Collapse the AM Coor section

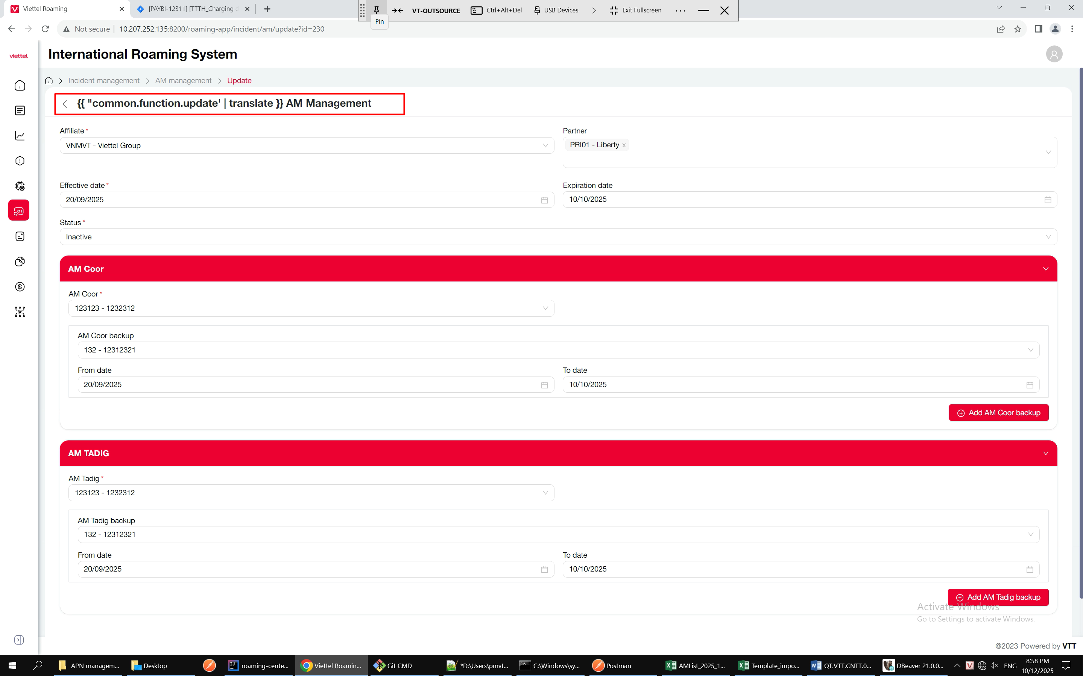[x=1045, y=269]
